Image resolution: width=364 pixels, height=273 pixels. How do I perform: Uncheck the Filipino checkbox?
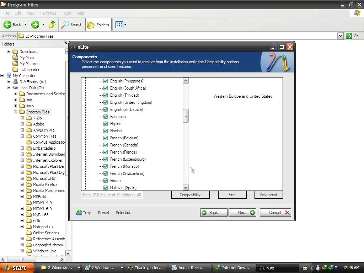click(105, 124)
